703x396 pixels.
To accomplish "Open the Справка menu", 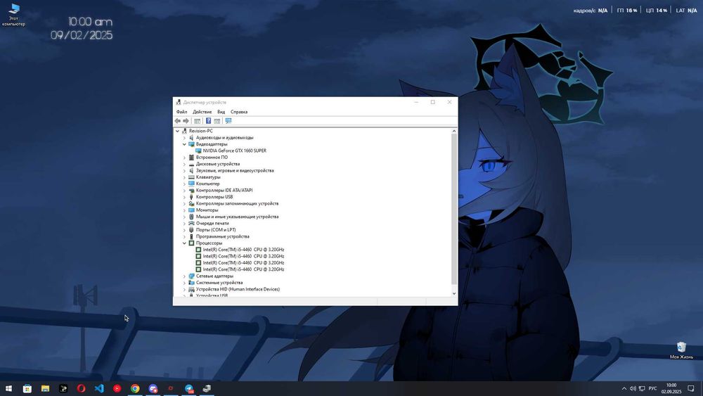I will (239, 112).
